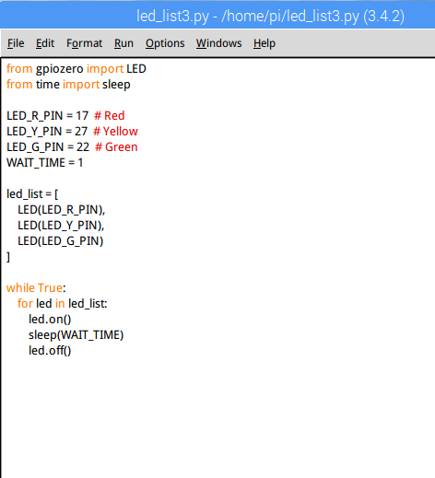Open the Edit menu
Screen dimensions: 435x478
point(45,43)
